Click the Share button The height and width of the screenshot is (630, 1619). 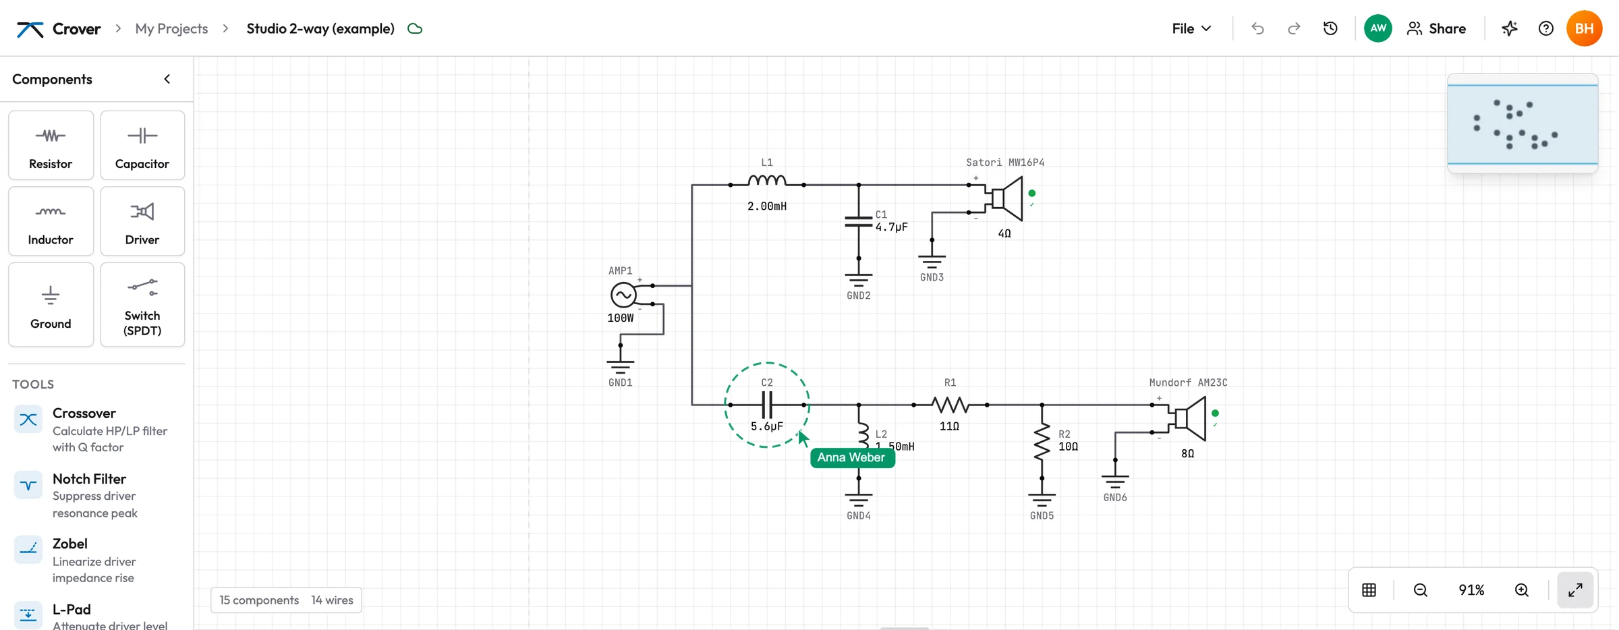click(x=1437, y=28)
